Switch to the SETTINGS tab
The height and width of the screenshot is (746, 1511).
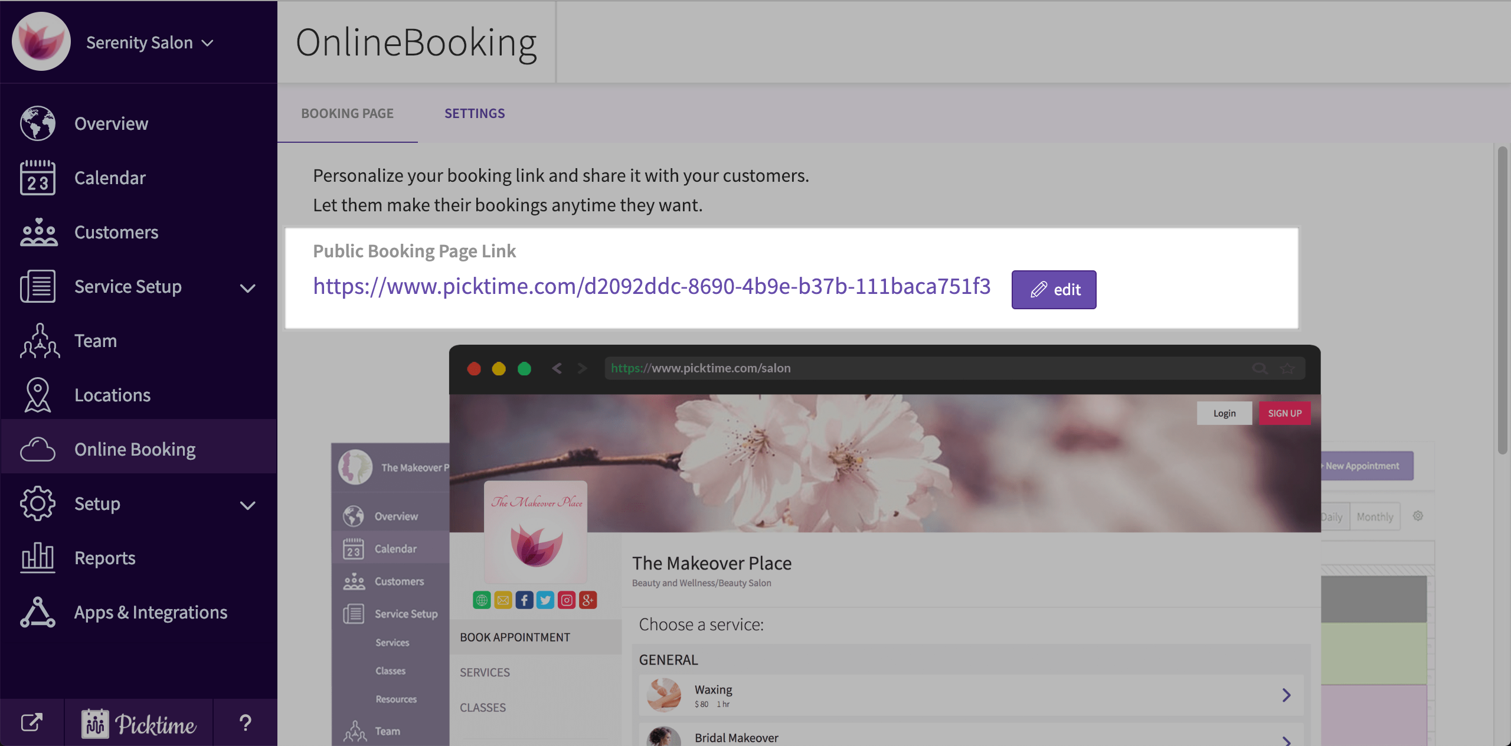(475, 113)
